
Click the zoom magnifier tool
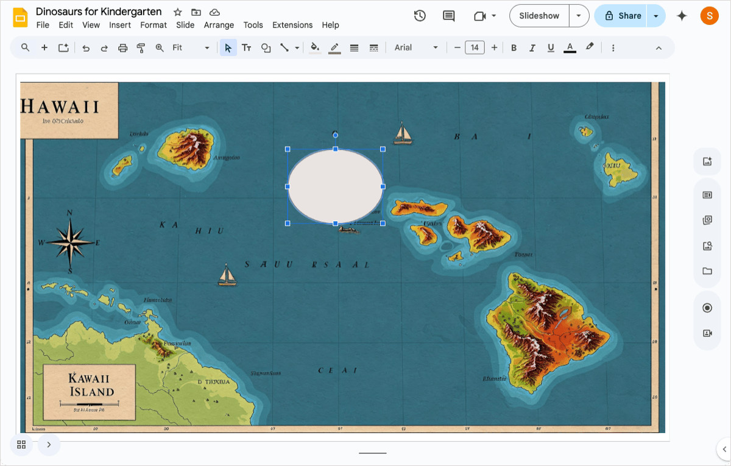pos(160,48)
